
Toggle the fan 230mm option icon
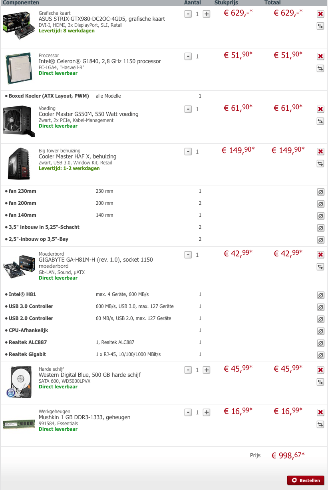pyautogui.click(x=320, y=192)
